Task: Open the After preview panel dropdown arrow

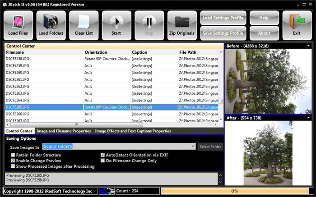Action: point(308,118)
